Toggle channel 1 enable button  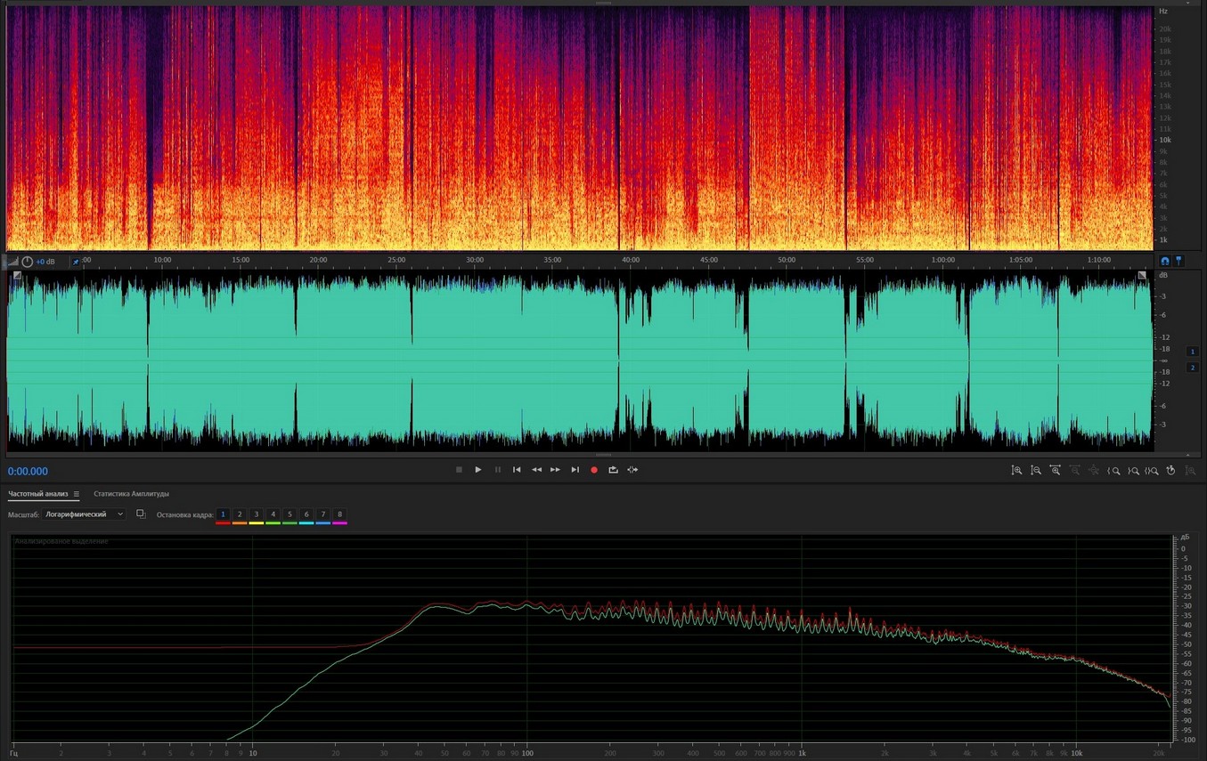pyautogui.click(x=1193, y=352)
